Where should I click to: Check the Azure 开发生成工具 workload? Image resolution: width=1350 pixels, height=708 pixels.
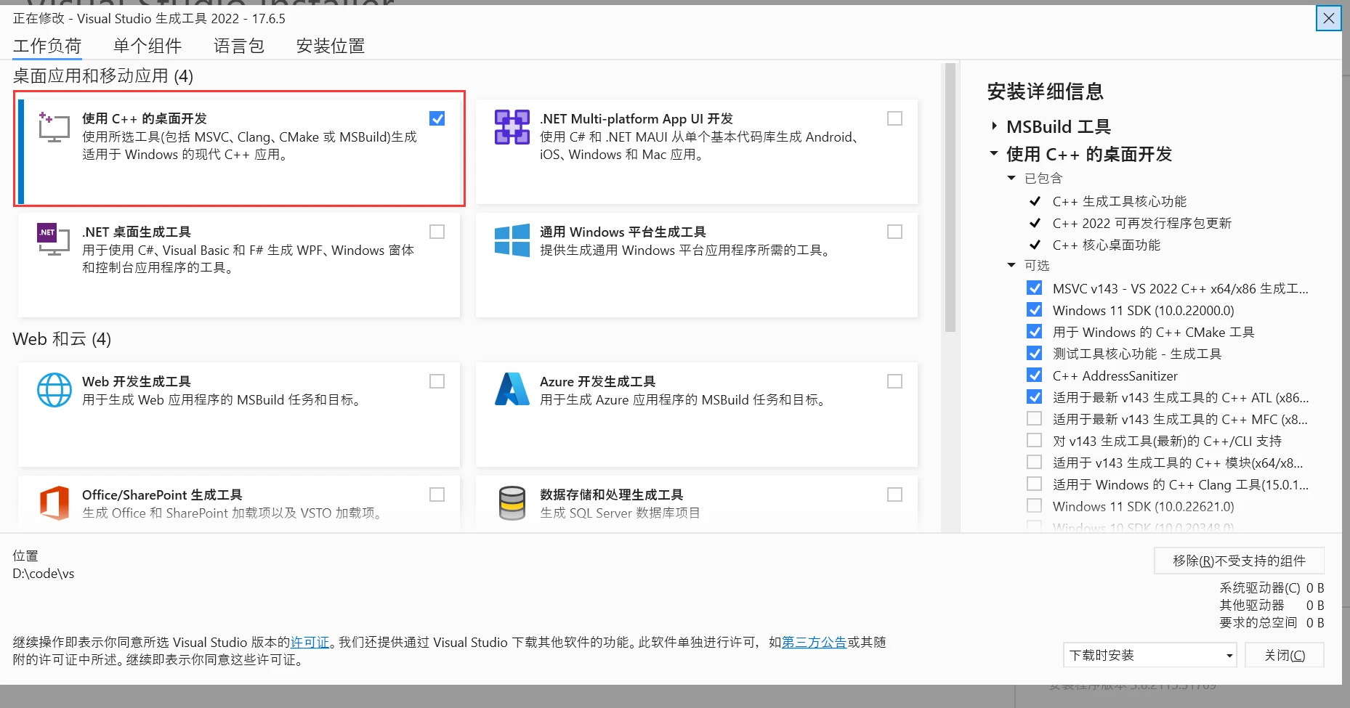coord(894,381)
